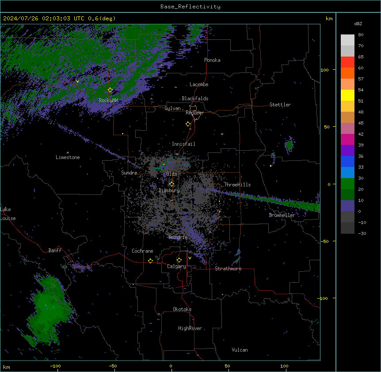
Task: Click the yellow v marker northwest of RockyMH
Action: click(77, 81)
